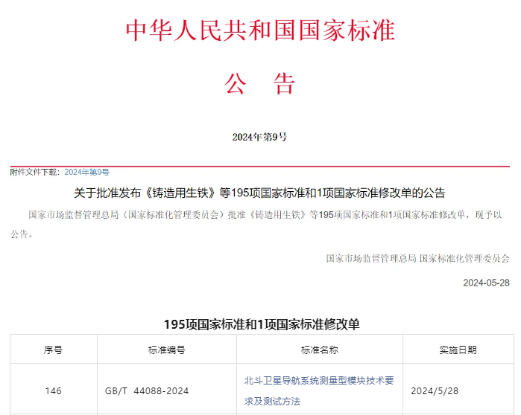Click the cell with serial number 146

(x=53, y=390)
